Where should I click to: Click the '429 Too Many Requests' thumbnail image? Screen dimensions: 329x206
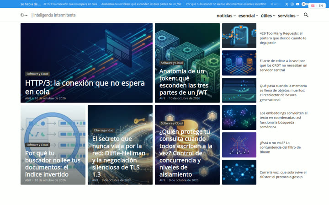[x=239, y=36]
